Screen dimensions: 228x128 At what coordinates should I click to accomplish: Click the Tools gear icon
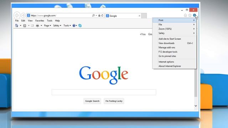tap(194, 15)
